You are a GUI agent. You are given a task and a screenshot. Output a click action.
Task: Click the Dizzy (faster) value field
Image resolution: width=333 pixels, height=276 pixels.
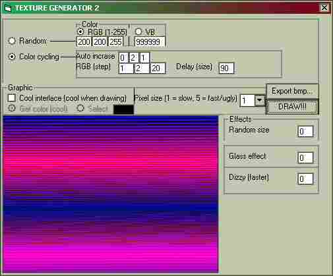pos(305,179)
